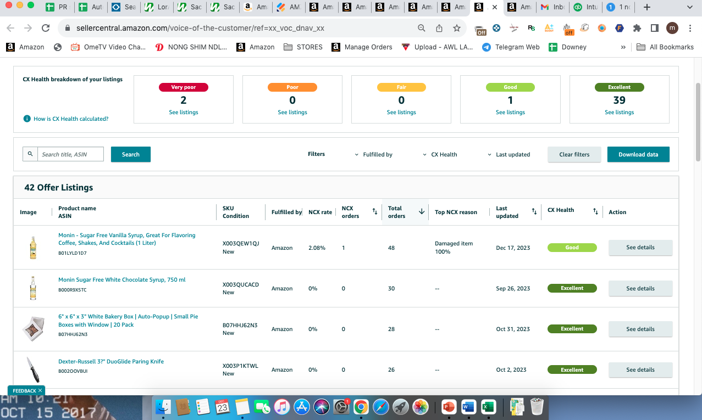The image size is (702, 420).
Task: Open the Manage Orders bookmark
Action: tap(362, 47)
